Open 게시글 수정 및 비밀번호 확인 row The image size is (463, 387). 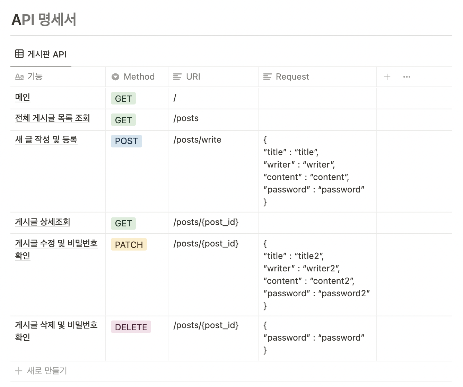56,249
